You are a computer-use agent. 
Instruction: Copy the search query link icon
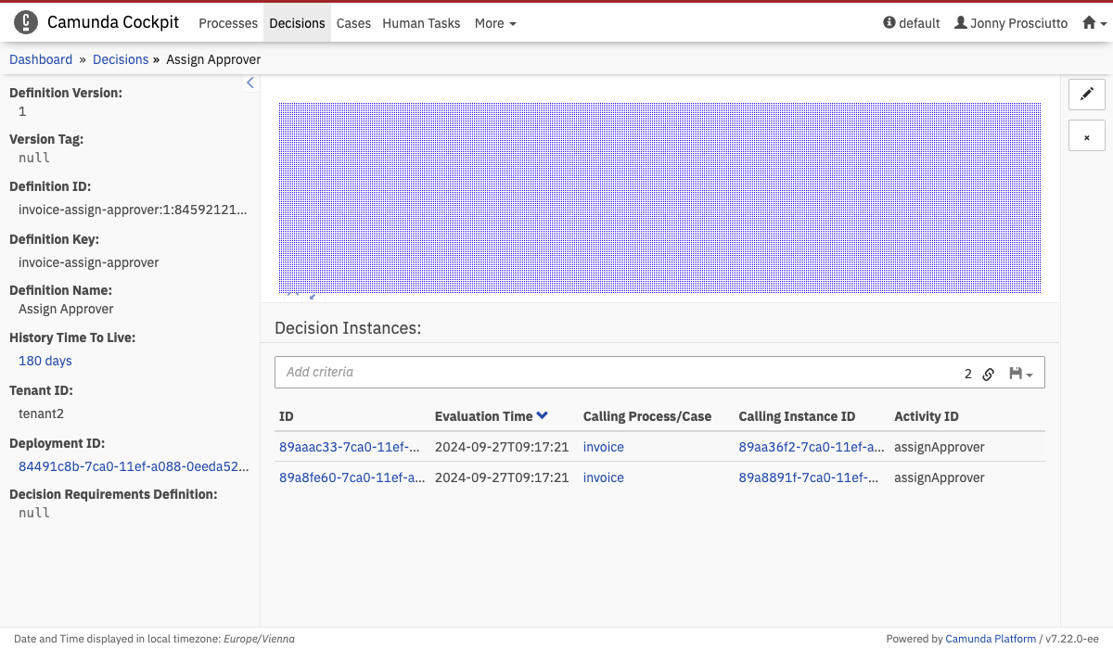tap(989, 374)
